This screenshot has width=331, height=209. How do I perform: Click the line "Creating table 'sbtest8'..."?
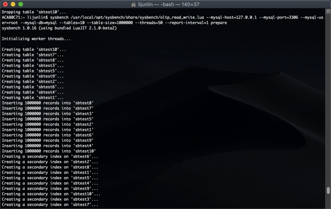click(x=33, y=60)
